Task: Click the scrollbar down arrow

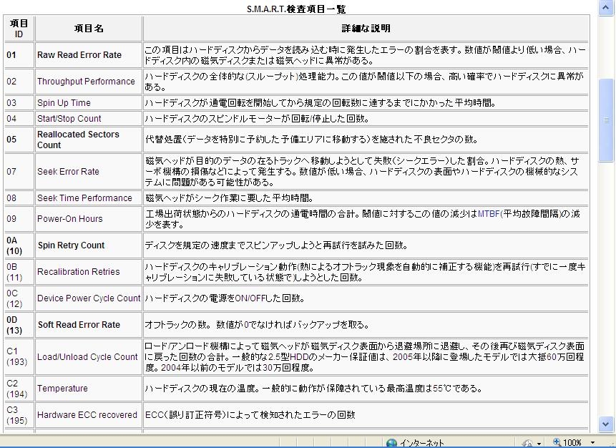Action: [606, 424]
